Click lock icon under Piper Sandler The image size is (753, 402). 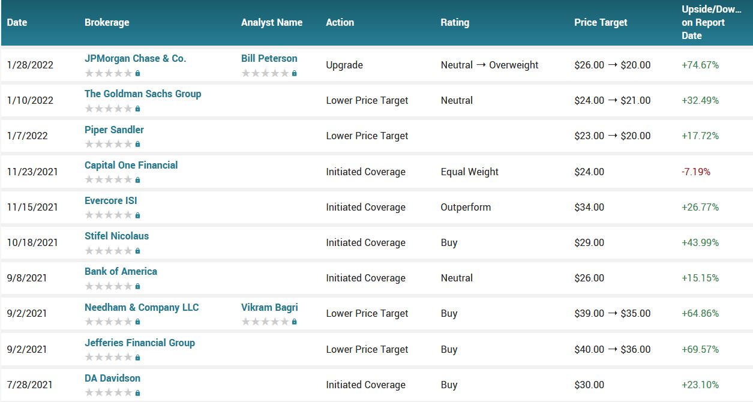137,145
